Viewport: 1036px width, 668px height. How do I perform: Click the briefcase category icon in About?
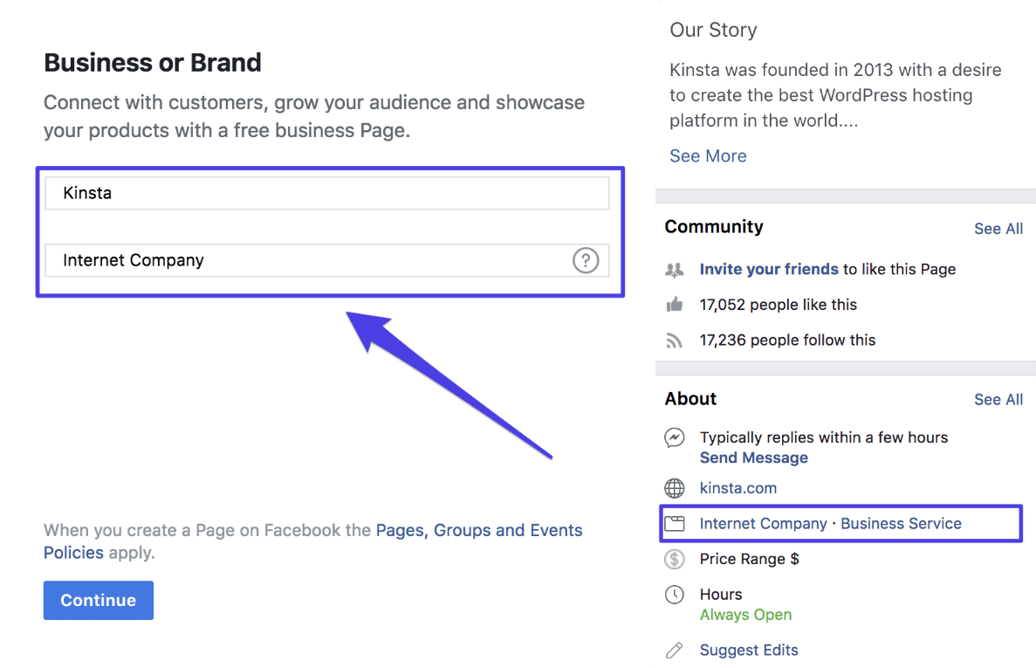(x=674, y=523)
